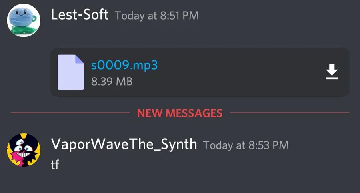Click the red divider line right of NEW MESSAGES
The image size is (360, 193).
click(289, 113)
